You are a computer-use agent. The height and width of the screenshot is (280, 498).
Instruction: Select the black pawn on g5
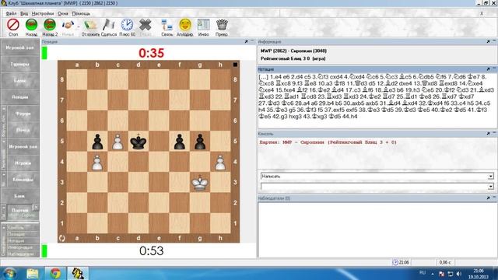[200, 142]
